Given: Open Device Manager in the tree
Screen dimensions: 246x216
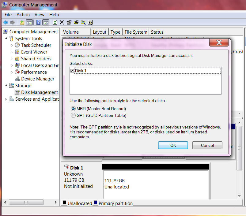Looking at the screenshot, I should coord(37,79).
